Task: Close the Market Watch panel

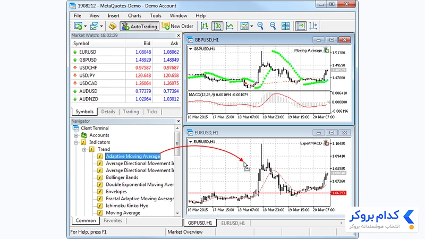Action: pyautogui.click(x=178, y=36)
